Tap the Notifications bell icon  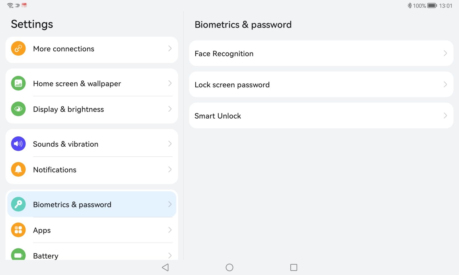tap(18, 170)
